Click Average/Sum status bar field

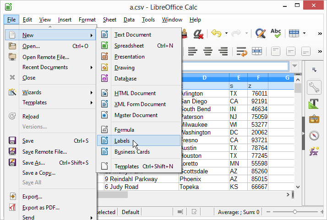(238, 212)
